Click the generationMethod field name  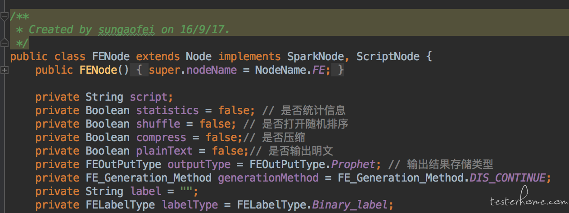pyautogui.click(x=268, y=178)
